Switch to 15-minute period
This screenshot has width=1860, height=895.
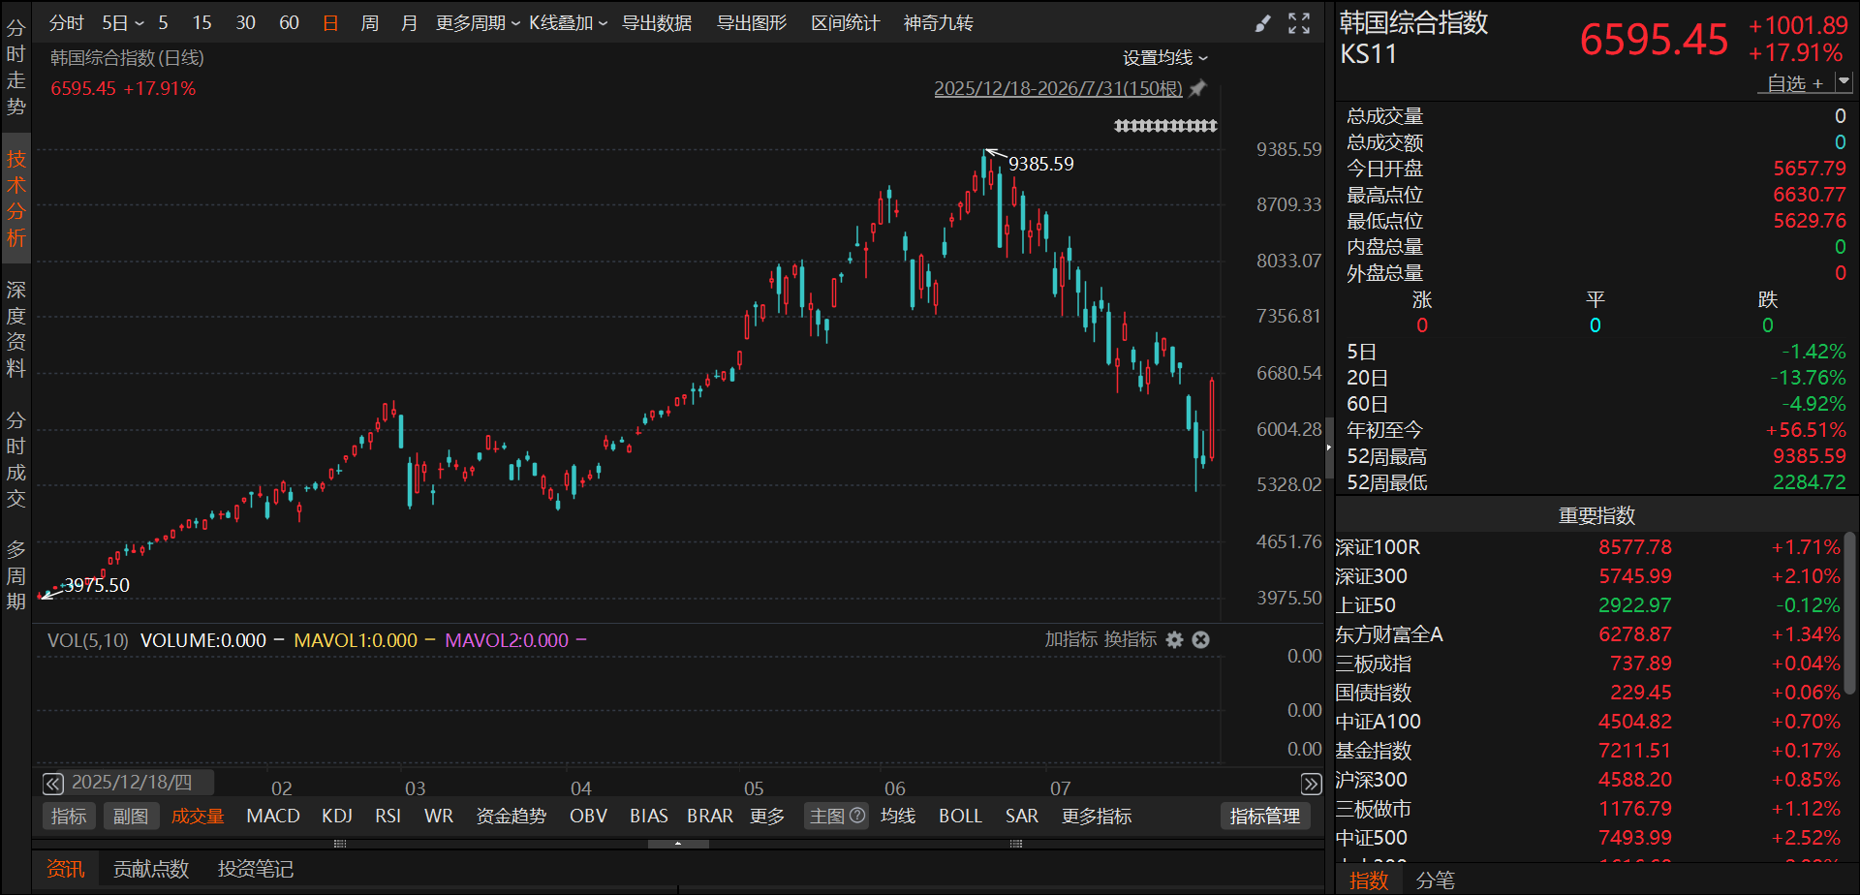(x=201, y=22)
